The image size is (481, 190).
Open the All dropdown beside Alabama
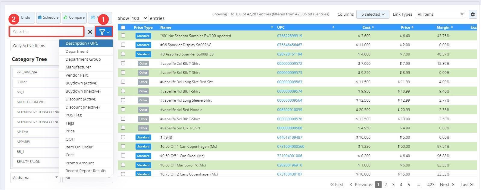87,179
